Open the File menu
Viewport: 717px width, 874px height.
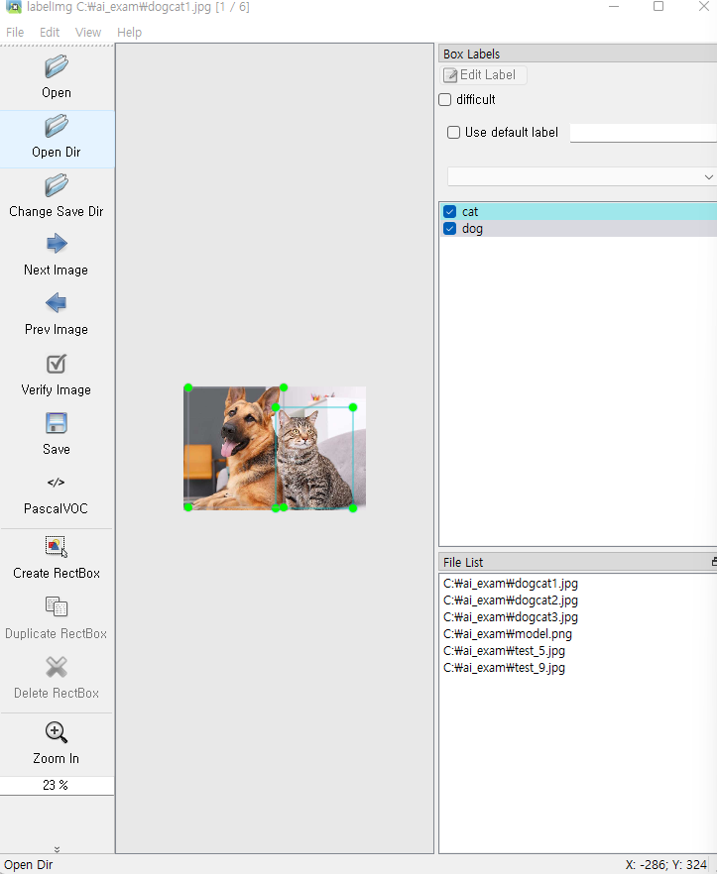[15, 33]
